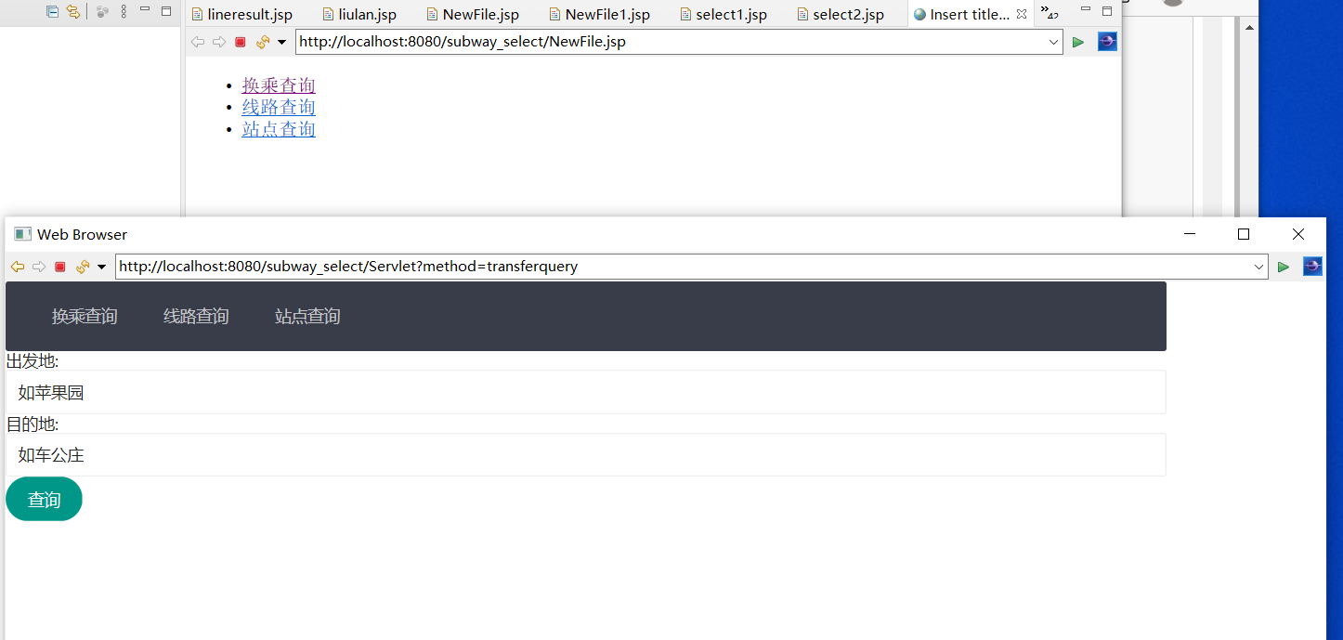
Task: Maximize the editor area
Action: [1107, 11]
